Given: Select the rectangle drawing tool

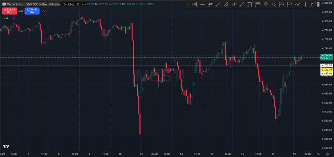Looking at the screenshot, I should click(250, 4).
